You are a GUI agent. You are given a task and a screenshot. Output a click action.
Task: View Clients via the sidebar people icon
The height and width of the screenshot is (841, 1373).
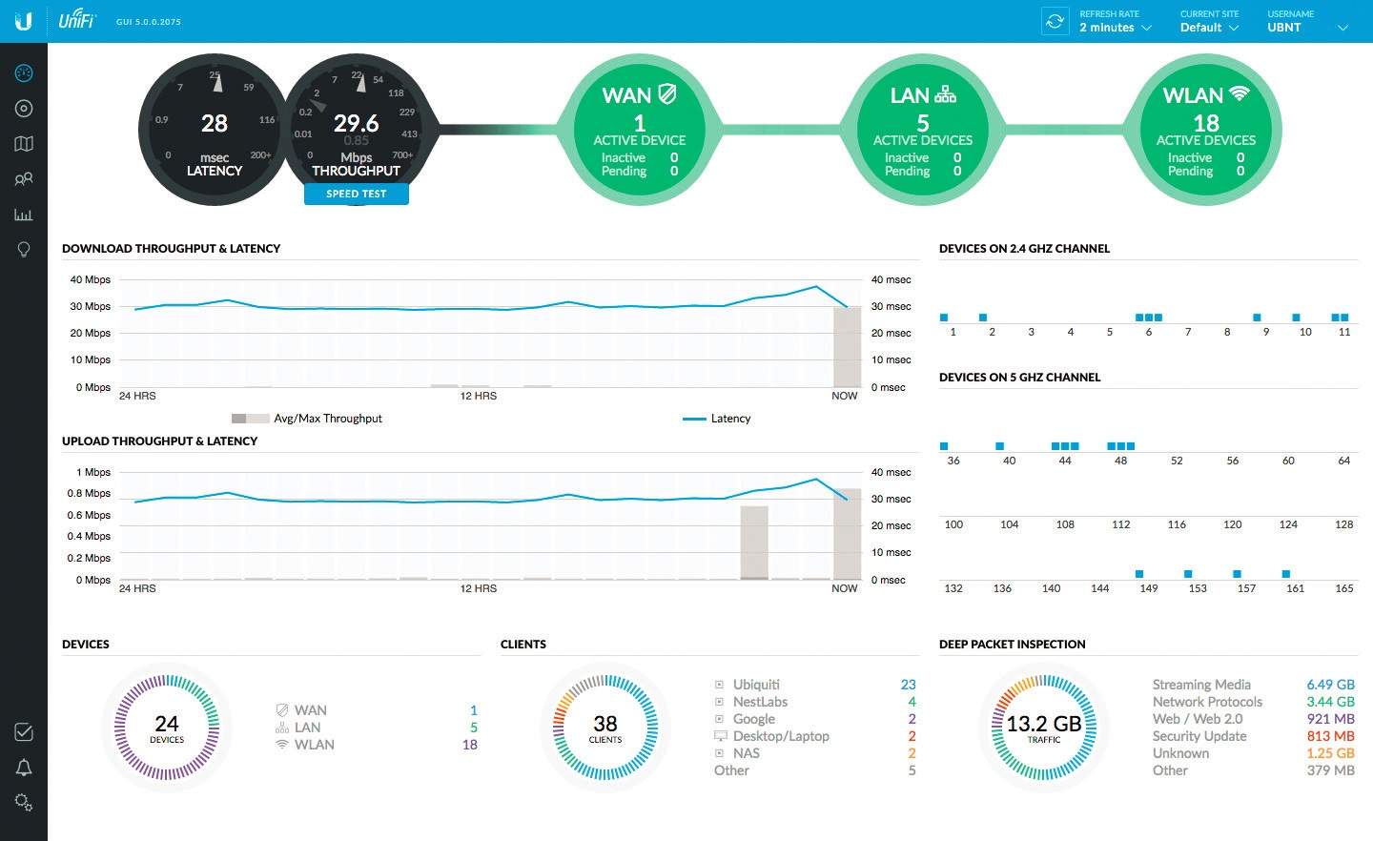point(24,178)
